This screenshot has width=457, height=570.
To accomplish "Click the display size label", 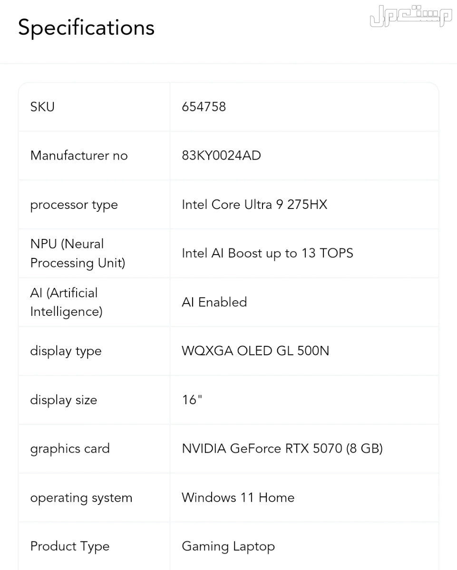I will tap(63, 400).
